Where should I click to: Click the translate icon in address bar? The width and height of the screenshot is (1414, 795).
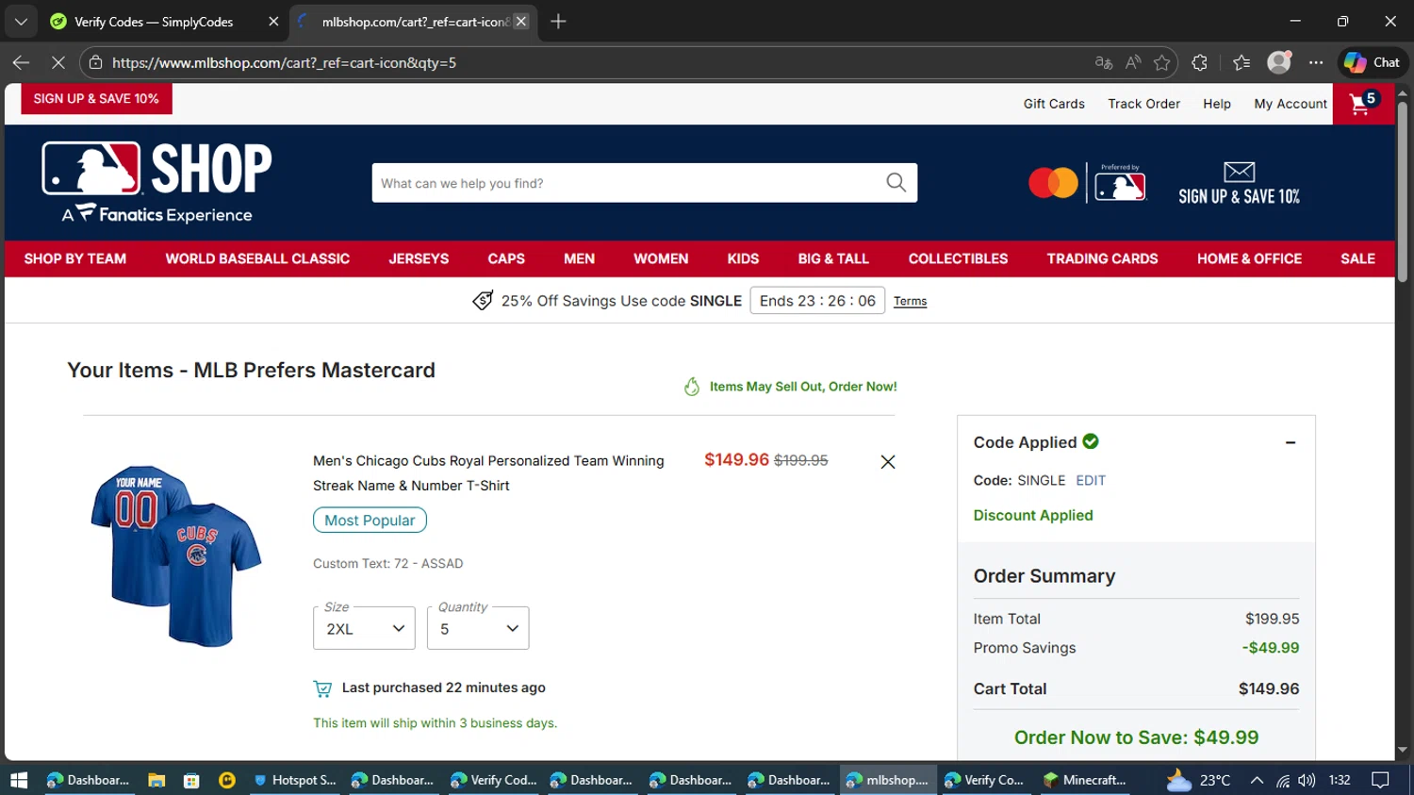pos(1104,62)
